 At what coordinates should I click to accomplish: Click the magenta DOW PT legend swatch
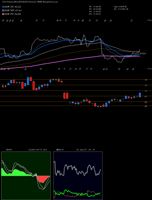tap(3, 14)
